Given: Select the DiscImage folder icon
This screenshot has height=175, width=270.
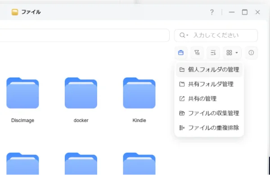Looking at the screenshot, I should 22,93.
